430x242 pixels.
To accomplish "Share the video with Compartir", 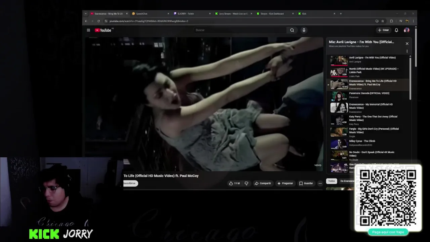I will coord(263,183).
